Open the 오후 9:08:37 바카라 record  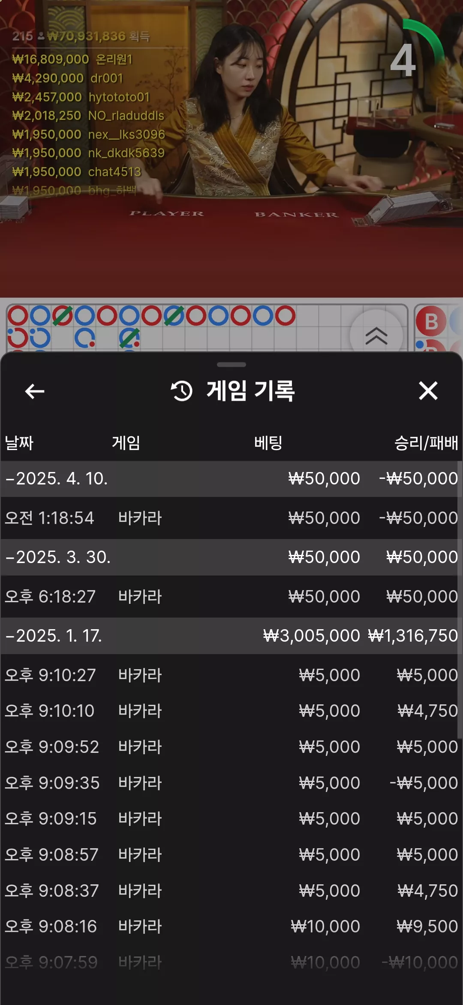click(x=231, y=891)
